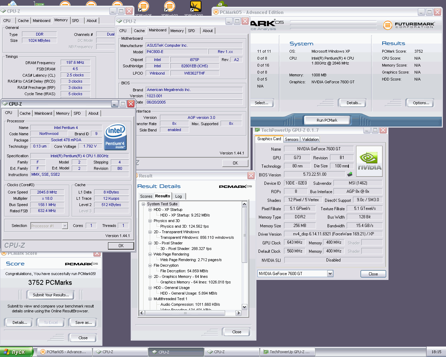Switch to the Sensors tab in GPU-Z
This screenshot has width=446, height=357.
[292, 139]
